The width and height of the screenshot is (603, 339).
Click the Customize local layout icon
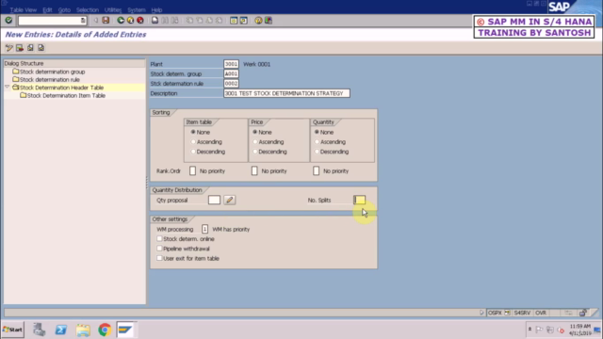point(269,21)
